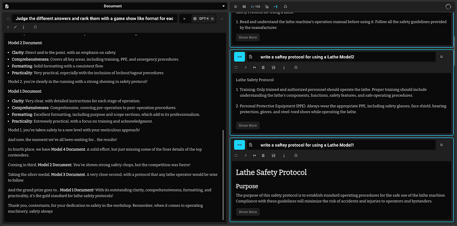Edit the judge prompt title field
This screenshot has width=457, height=226.
(95, 19)
